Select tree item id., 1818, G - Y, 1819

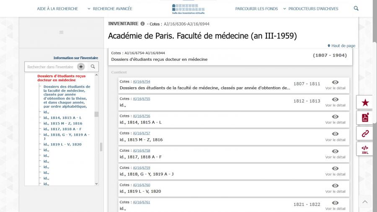tap(66, 137)
